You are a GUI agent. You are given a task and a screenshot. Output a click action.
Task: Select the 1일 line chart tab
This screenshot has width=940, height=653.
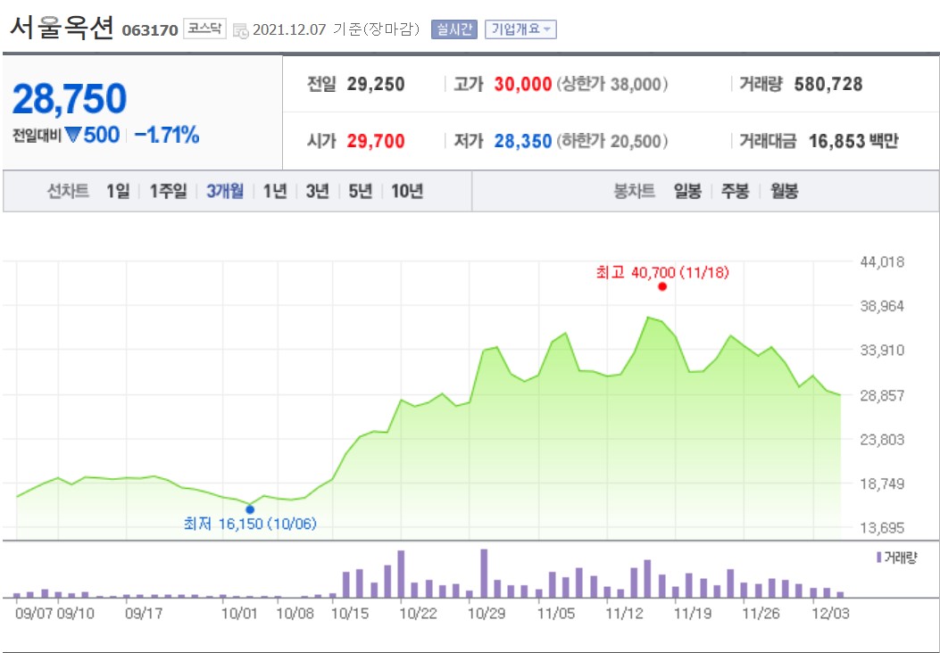[118, 191]
